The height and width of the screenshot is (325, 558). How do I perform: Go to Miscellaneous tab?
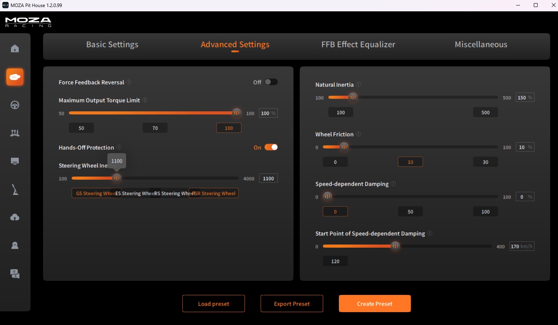coord(481,45)
